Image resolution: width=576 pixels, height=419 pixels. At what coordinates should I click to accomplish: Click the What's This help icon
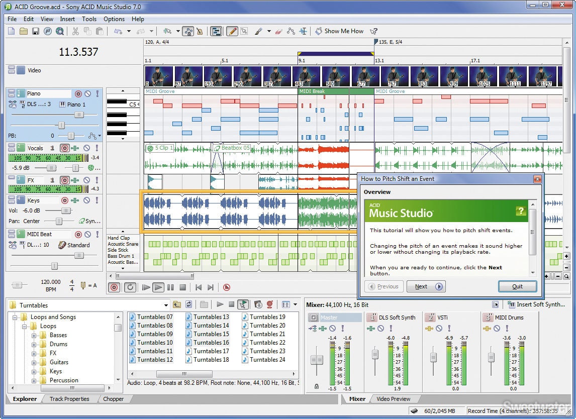tap(373, 31)
